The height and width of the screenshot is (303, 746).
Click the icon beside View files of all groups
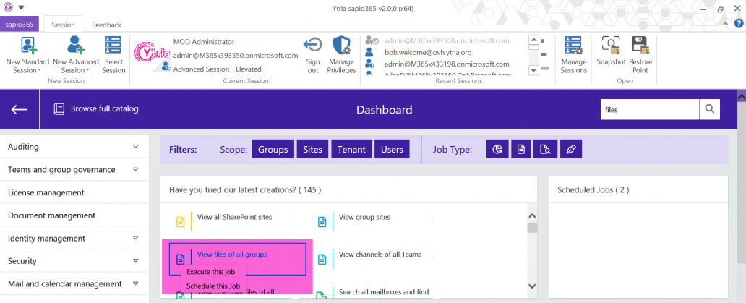coord(180,259)
